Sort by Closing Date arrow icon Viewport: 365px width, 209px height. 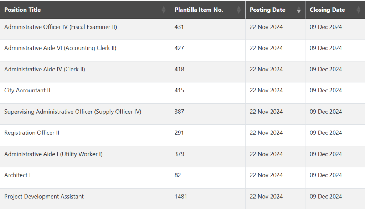[x=359, y=10]
